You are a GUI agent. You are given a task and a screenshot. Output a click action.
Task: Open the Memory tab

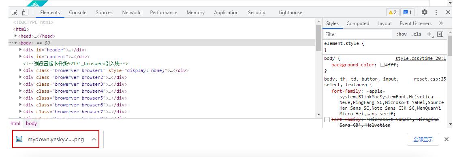pos(196,13)
